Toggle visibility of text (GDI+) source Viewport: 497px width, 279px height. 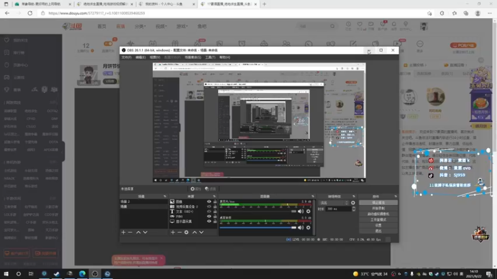tap(209, 211)
